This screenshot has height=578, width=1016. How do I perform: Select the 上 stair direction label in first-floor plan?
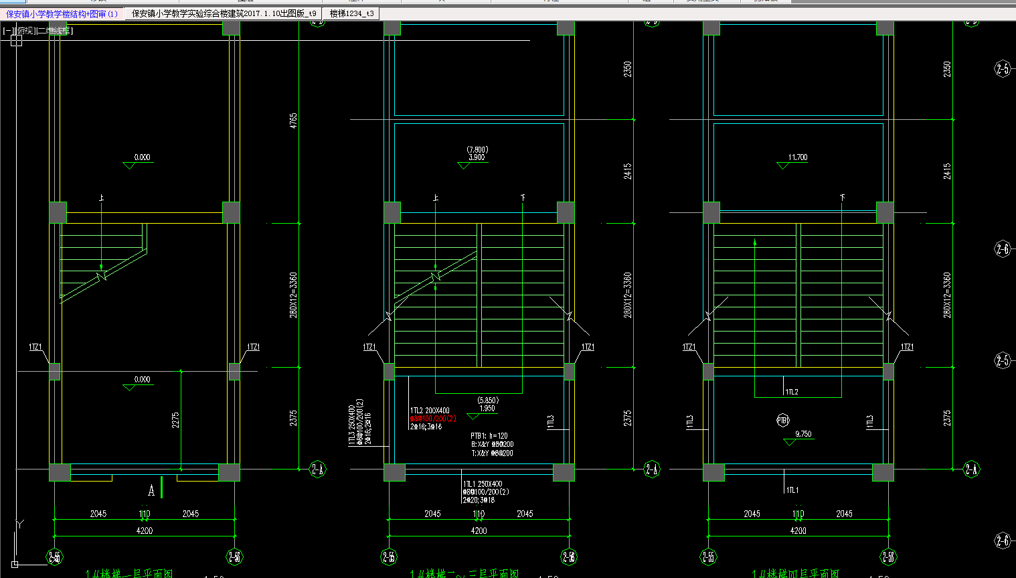(102, 198)
